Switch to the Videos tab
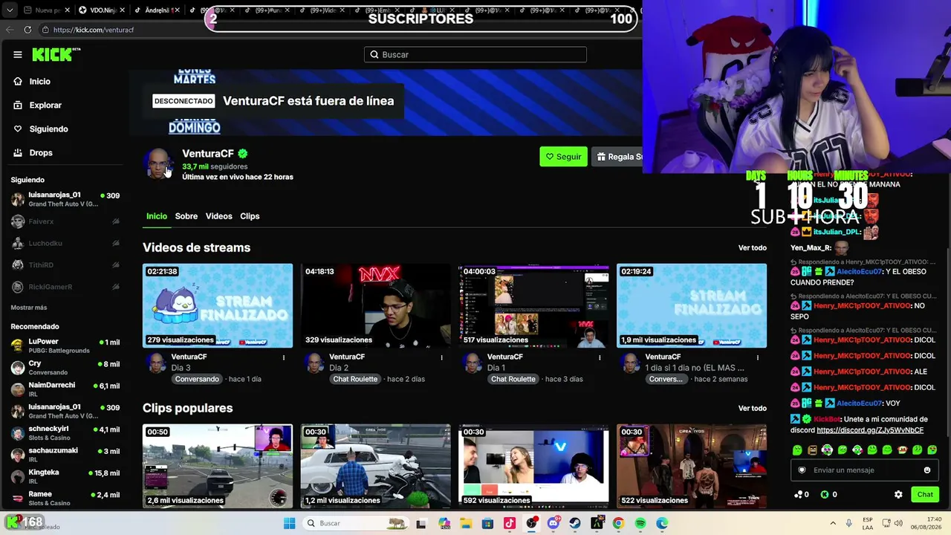The width and height of the screenshot is (951, 535). point(219,216)
